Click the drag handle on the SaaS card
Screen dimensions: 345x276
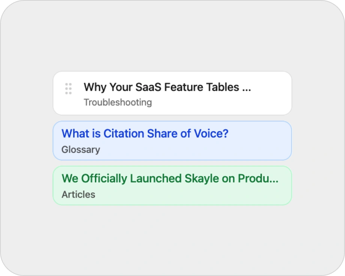tap(68, 88)
